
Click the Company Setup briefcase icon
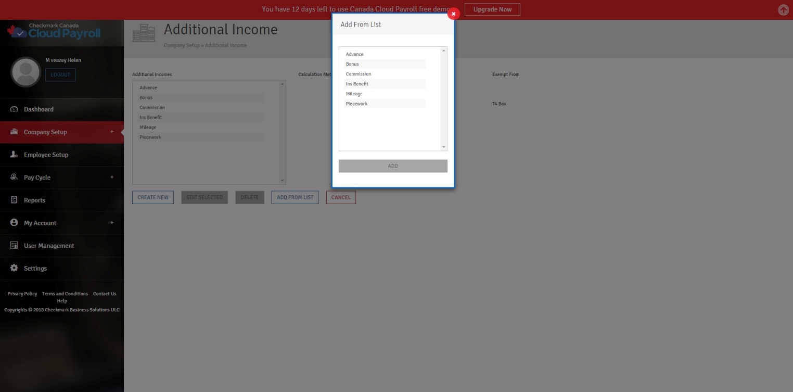click(14, 132)
